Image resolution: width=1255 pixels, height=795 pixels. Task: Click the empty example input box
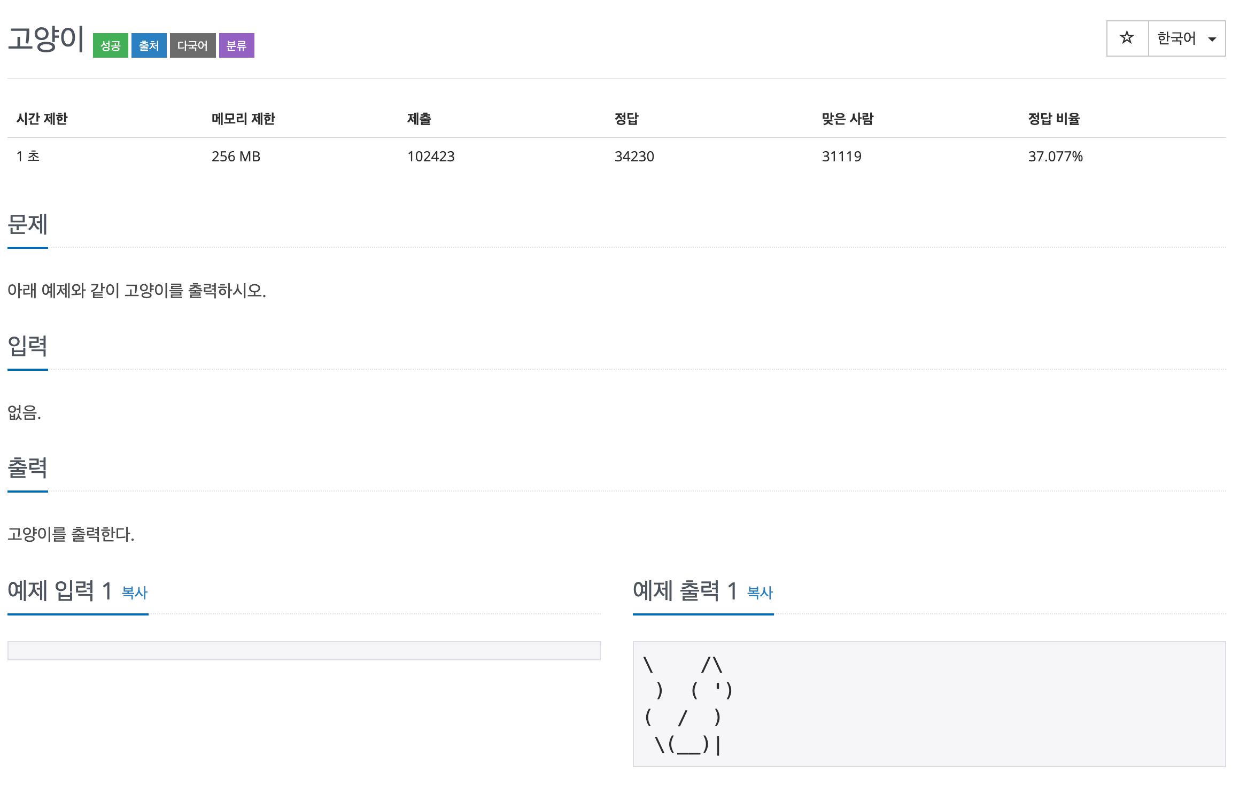[304, 651]
